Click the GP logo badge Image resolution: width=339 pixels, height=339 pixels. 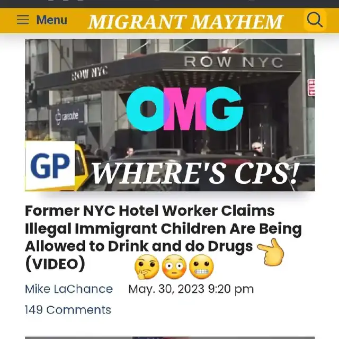click(50, 166)
